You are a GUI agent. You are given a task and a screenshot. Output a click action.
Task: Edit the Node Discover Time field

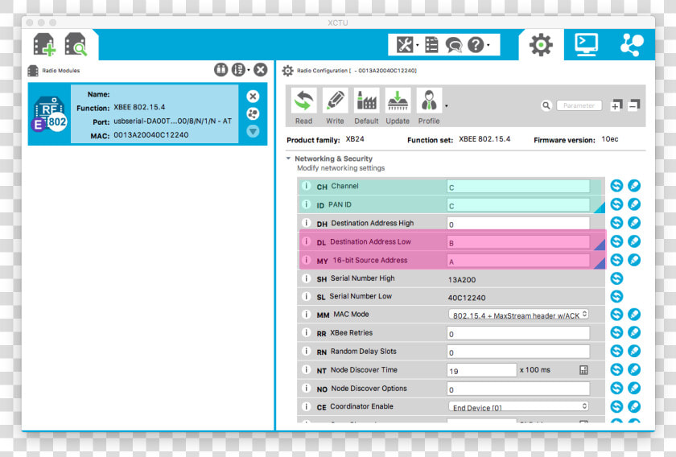pos(481,370)
